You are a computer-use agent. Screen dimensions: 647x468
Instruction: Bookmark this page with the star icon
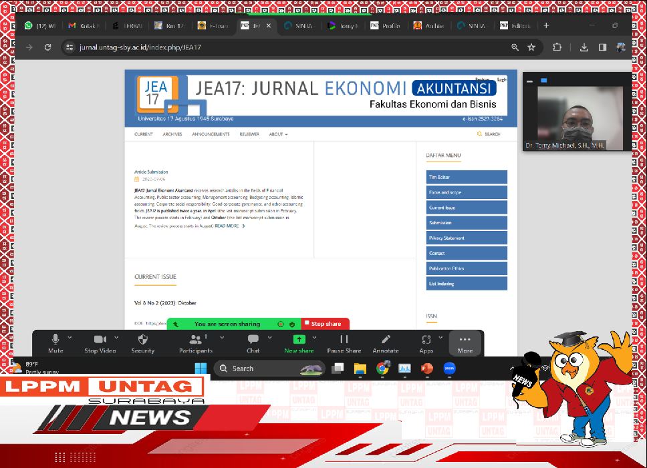coord(531,47)
